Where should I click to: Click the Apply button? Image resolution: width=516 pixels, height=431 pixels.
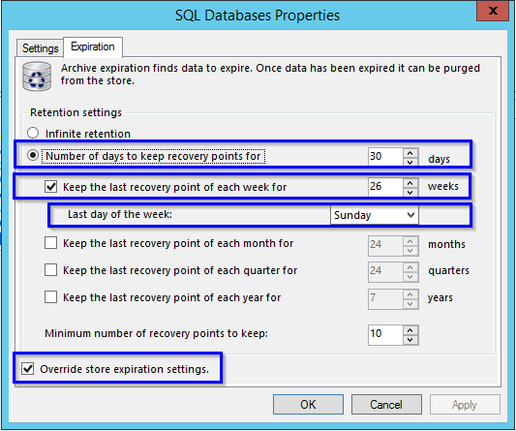coord(465,404)
